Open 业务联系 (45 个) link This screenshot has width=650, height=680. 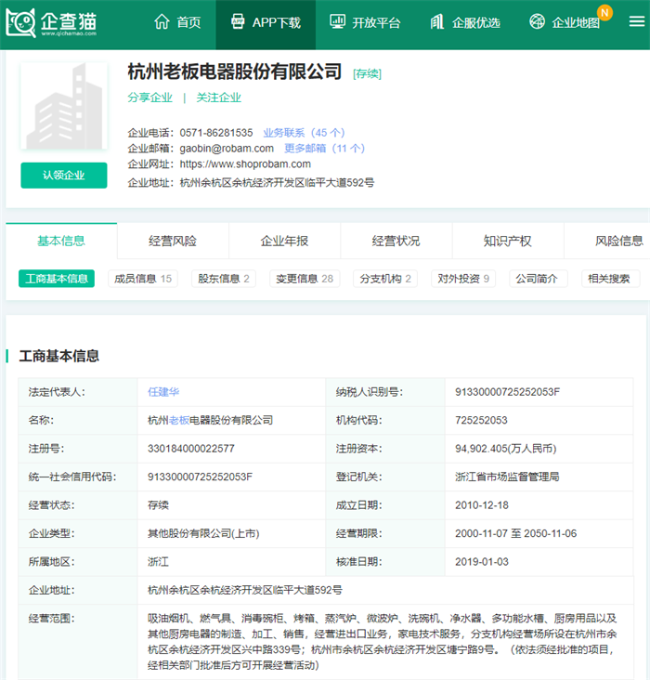pyautogui.click(x=304, y=133)
